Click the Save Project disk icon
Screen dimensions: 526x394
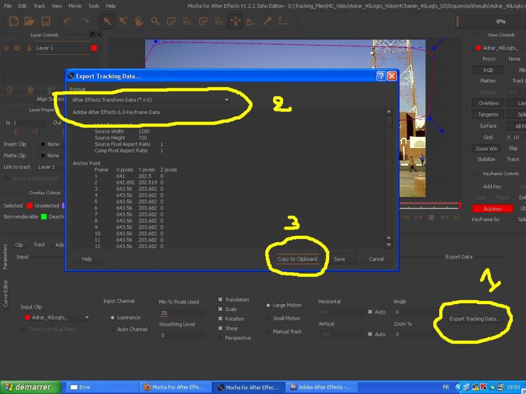pyautogui.click(x=46, y=22)
